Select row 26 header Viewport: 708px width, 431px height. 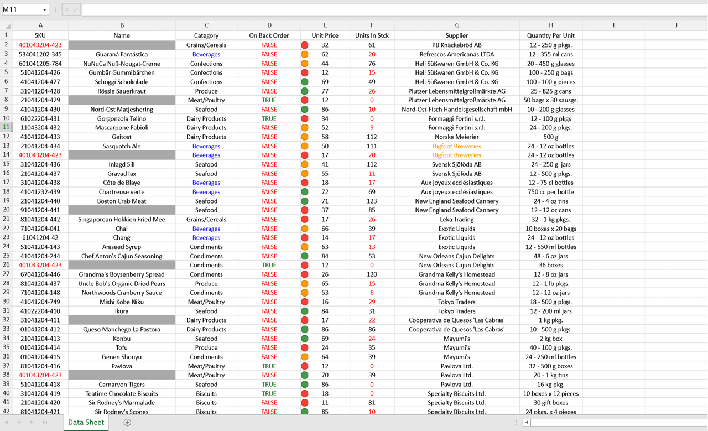tap(7, 265)
